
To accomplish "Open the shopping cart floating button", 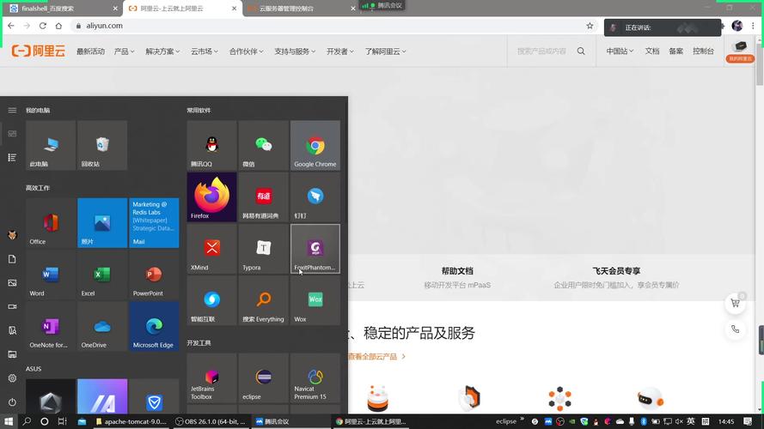I will [x=736, y=304].
